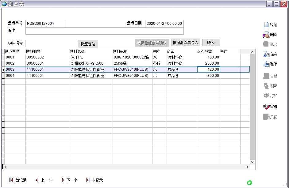The width and height of the screenshot is (289, 188).
Task: Go to previous record with 上一个
Action: tap(37, 180)
